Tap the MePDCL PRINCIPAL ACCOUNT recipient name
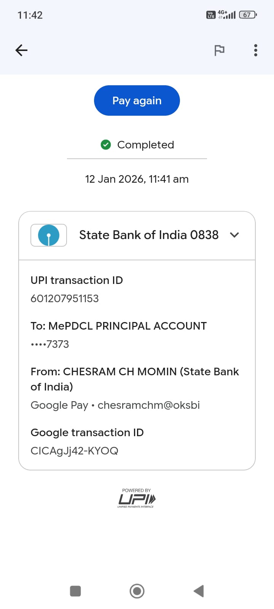274x609 pixels. (x=128, y=326)
